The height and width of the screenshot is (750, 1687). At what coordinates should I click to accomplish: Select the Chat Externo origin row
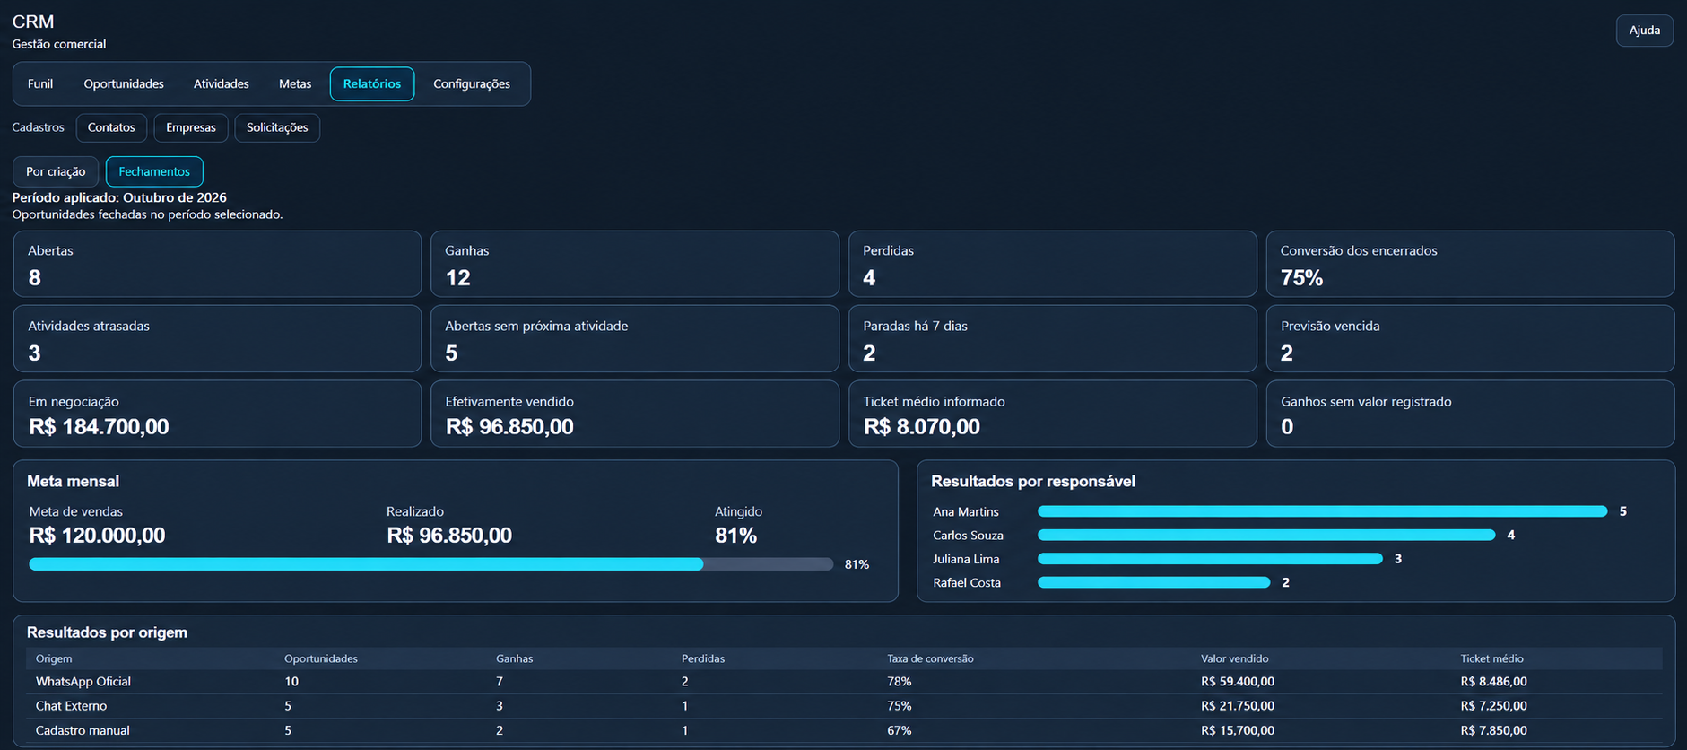844,706
